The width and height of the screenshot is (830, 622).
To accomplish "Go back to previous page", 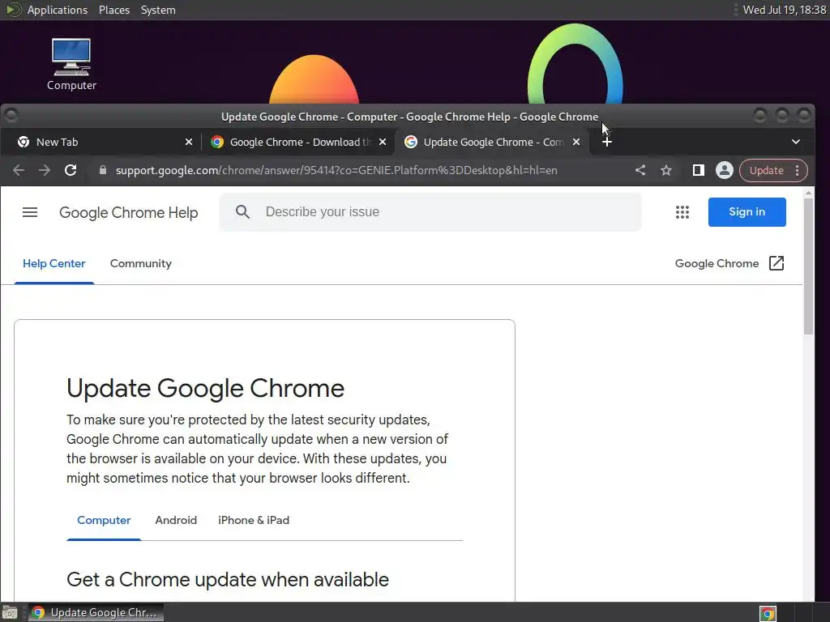I will tap(19, 170).
